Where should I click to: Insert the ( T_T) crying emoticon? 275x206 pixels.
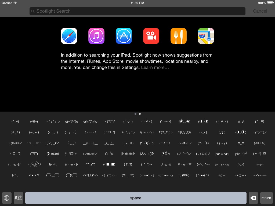pos(128,164)
